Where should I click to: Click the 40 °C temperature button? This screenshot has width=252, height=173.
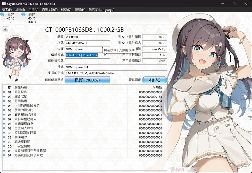155,80
